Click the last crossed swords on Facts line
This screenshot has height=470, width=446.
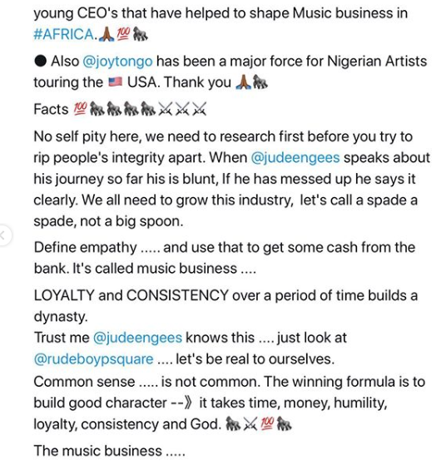pos(200,109)
